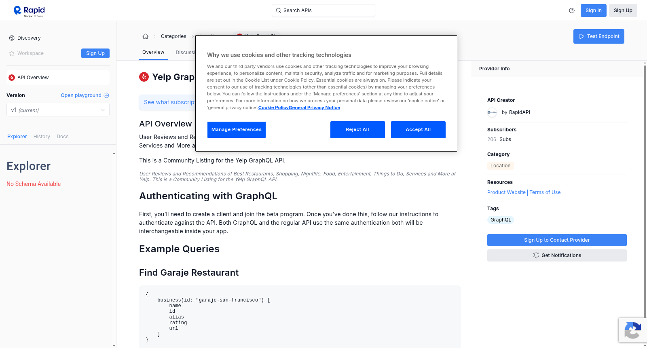Switch to the Discussions tab

(186, 53)
